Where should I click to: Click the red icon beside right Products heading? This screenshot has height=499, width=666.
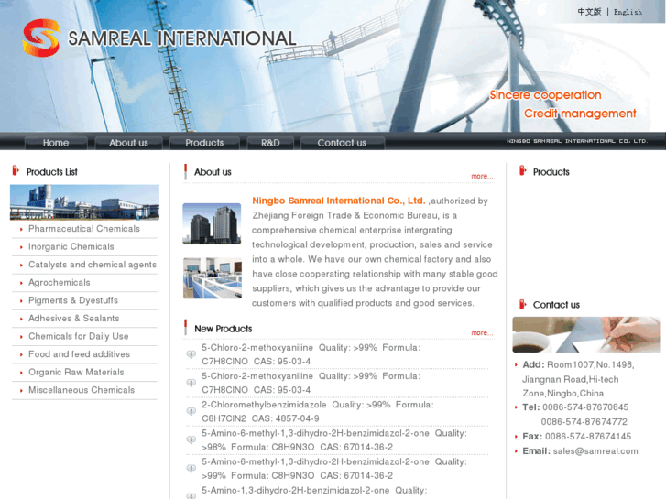pyautogui.click(x=523, y=170)
